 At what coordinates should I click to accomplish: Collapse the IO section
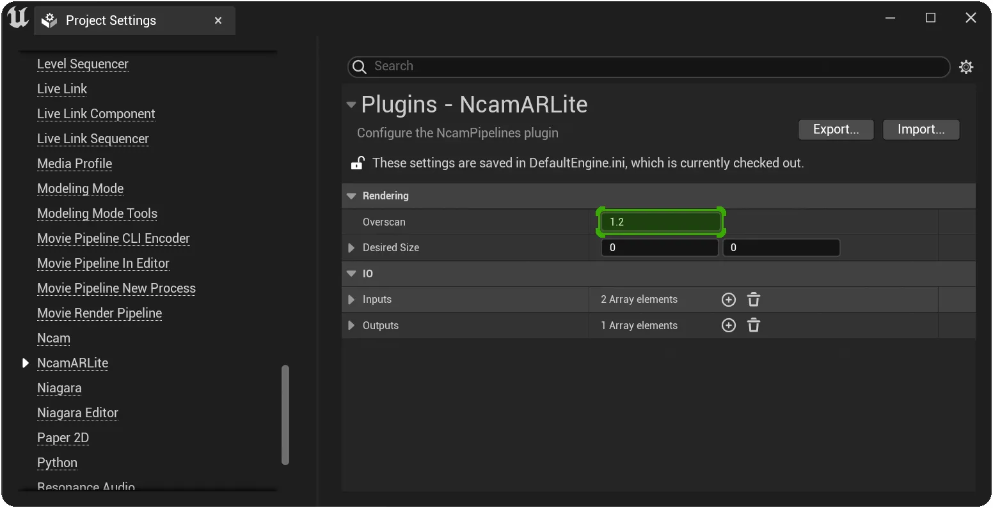pyautogui.click(x=351, y=273)
